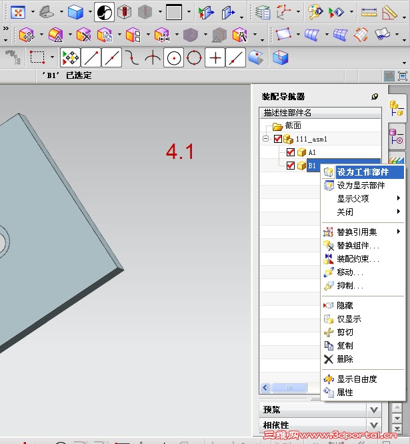Open the layer settings icon with green sheets

(263, 12)
